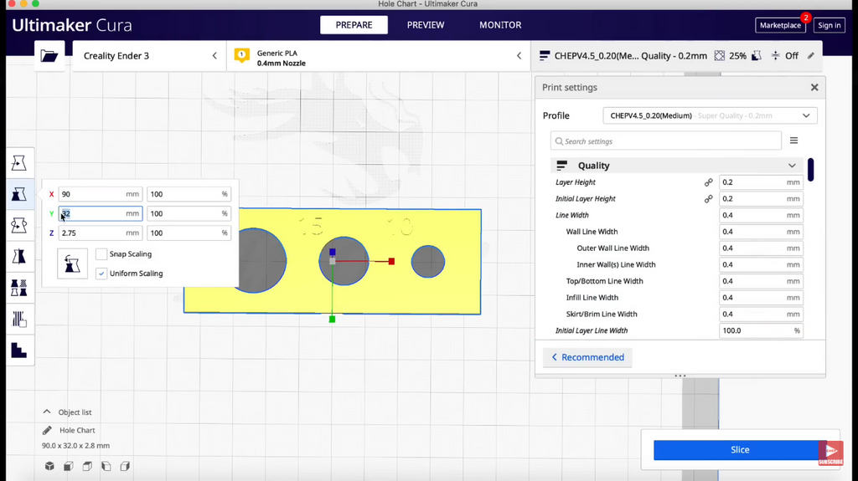Click the extruder 1 material icon
858x481 pixels.
[x=242, y=55]
